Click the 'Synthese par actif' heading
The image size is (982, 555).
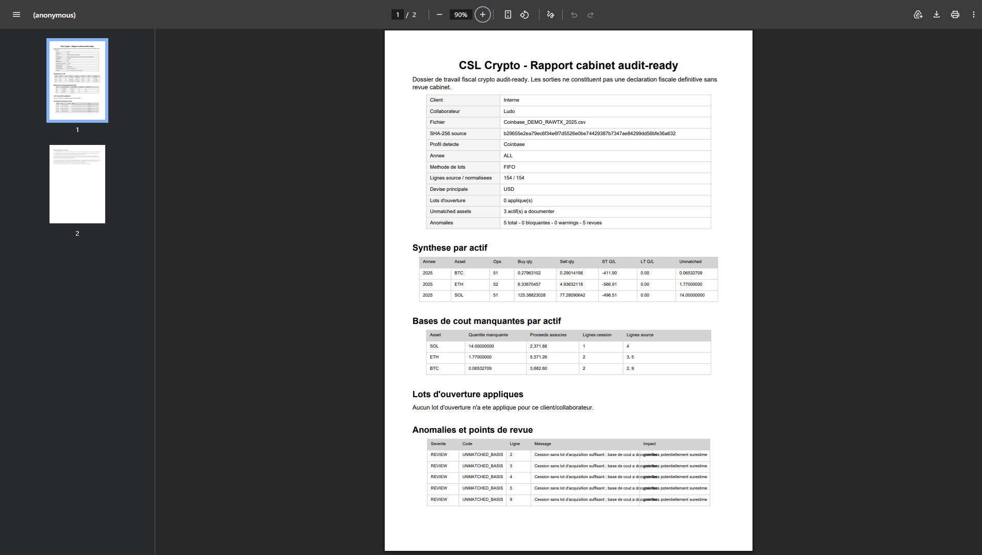[450, 248]
